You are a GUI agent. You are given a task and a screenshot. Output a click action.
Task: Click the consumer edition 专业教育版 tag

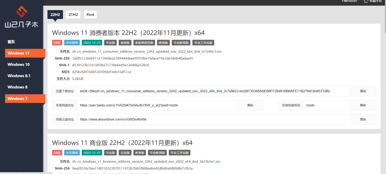tap(181, 43)
